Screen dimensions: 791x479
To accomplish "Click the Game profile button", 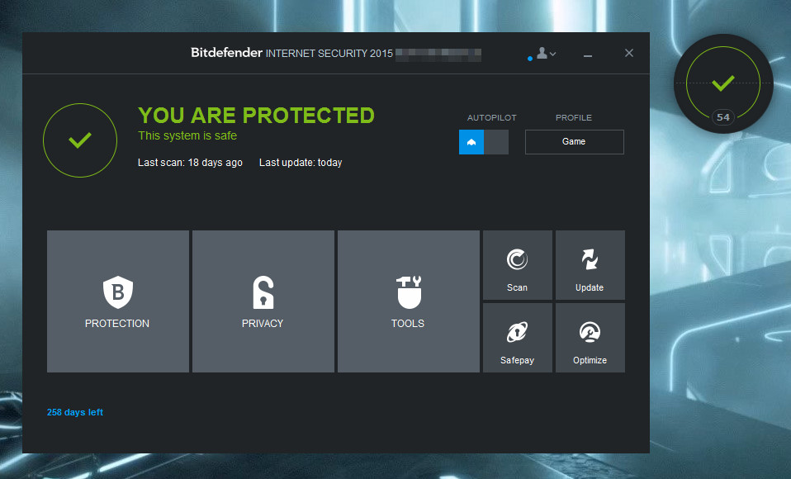I will coord(575,142).
